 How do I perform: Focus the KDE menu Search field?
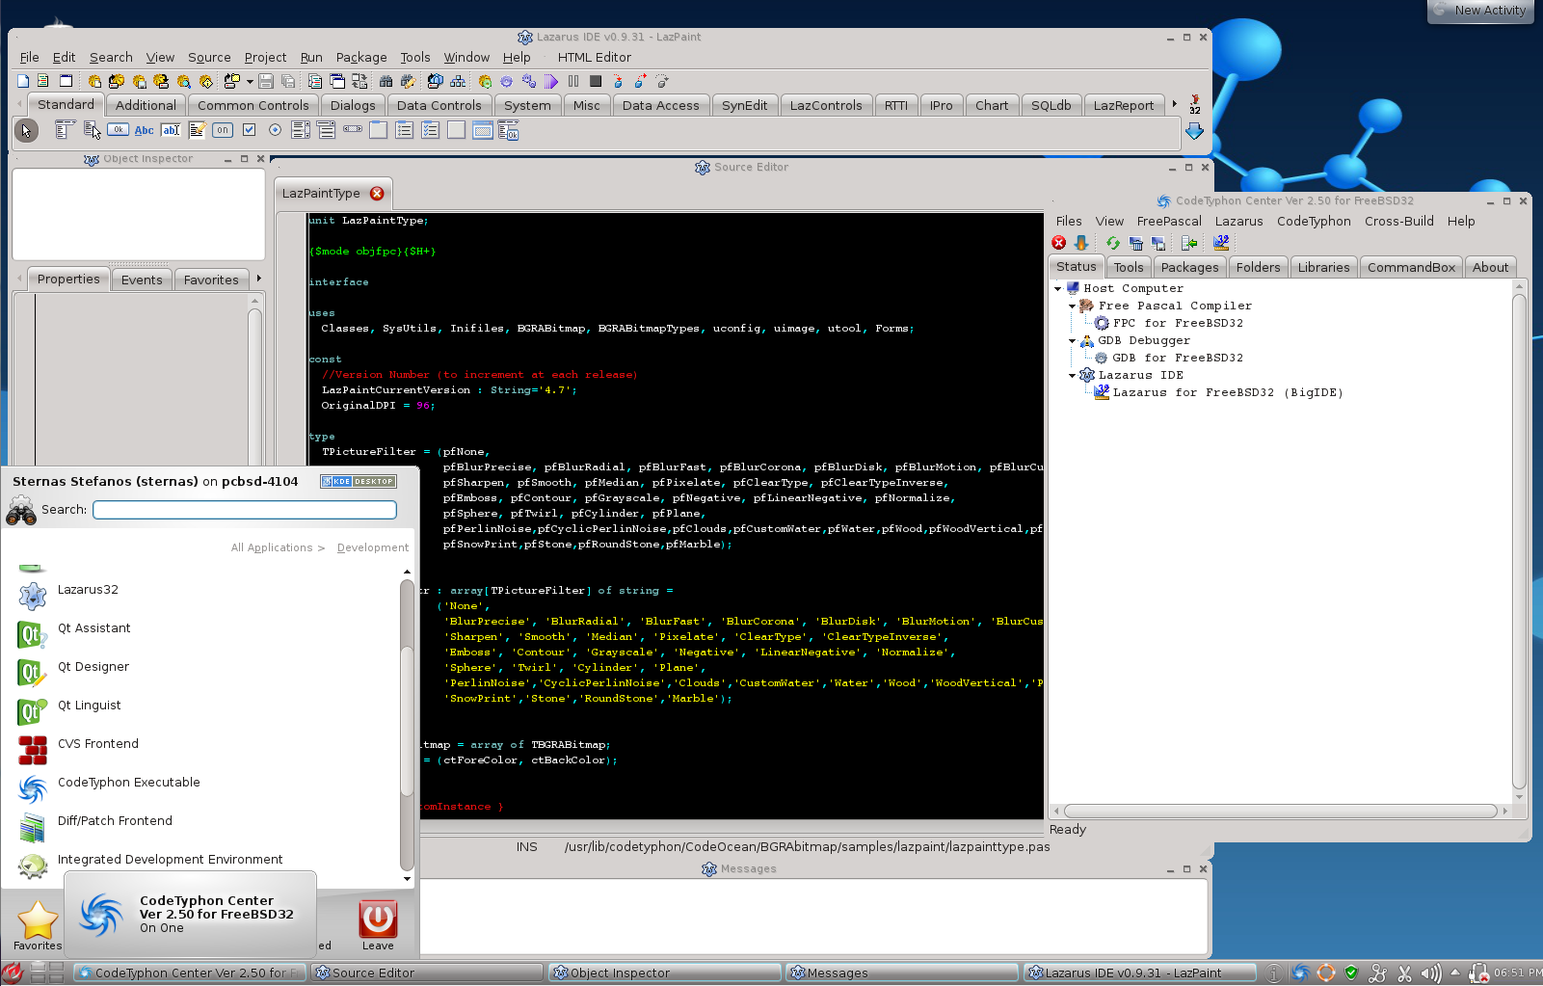tap(245, 509)
